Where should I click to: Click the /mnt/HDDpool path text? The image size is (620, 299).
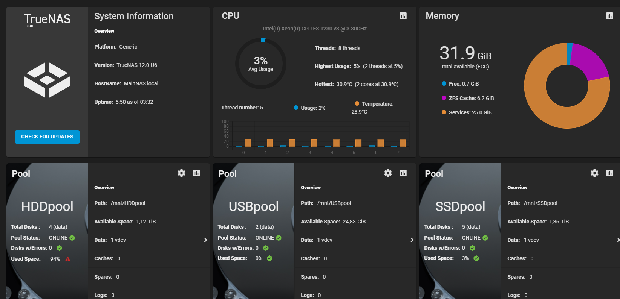pos(128,203)
